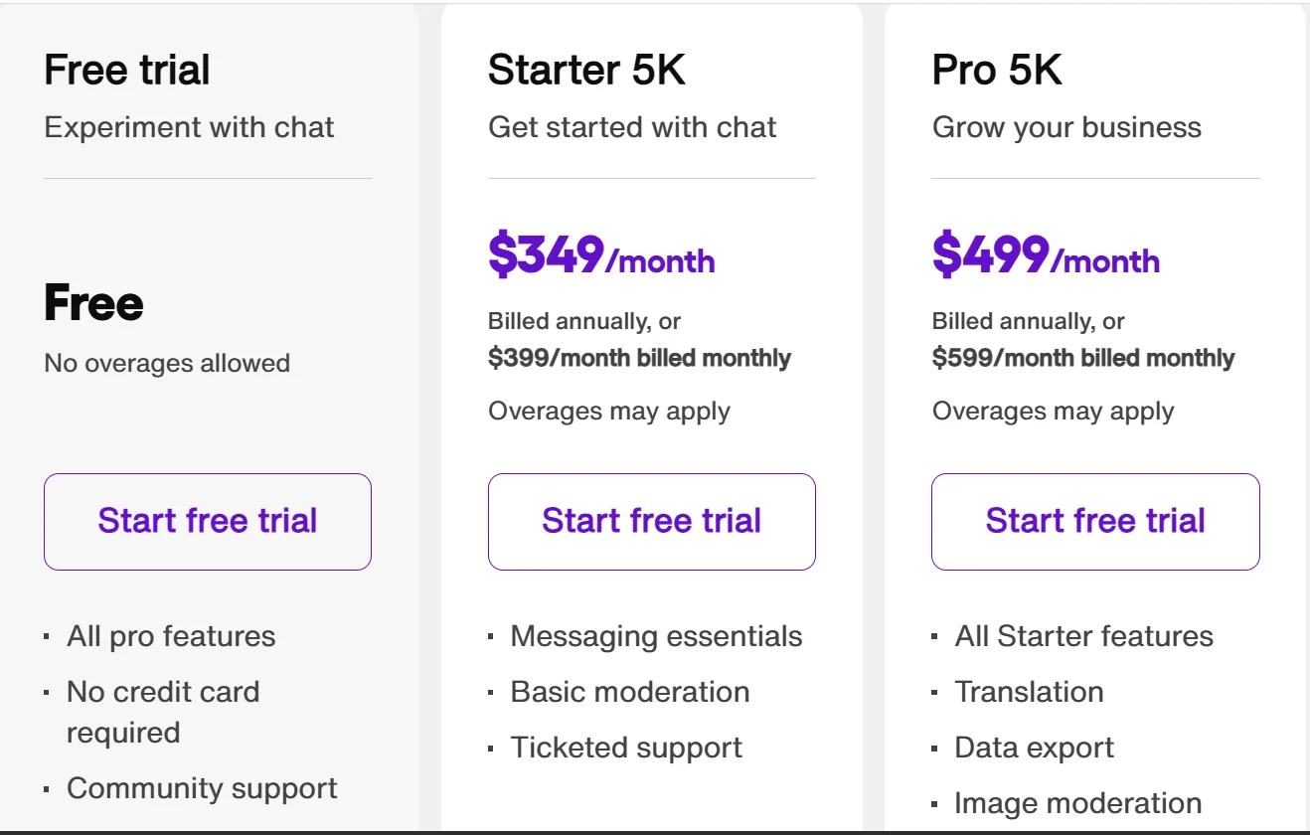The width and height of the screenshot is (1310, 835).
Task: Click the Messaging essentials feature
Action: pyautogui.click(x=656, y=636)
